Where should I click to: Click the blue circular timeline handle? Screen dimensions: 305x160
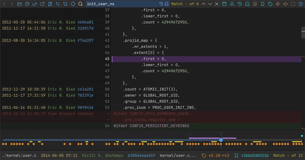pos(221,140)
